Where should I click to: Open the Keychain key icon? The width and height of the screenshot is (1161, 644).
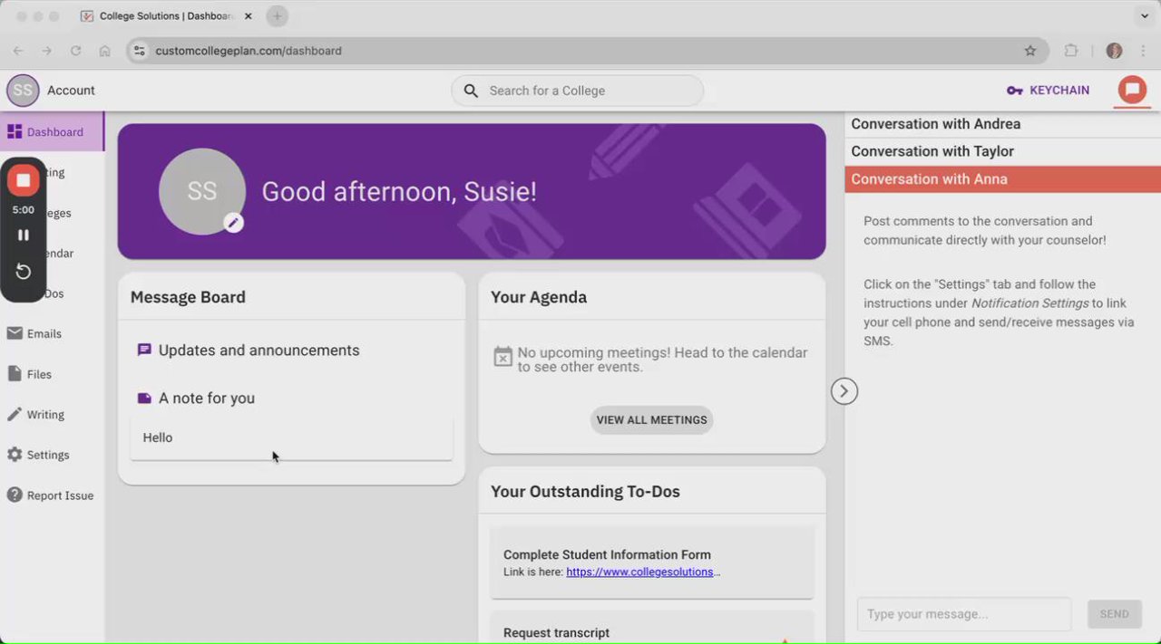[x=1015, y=91]
